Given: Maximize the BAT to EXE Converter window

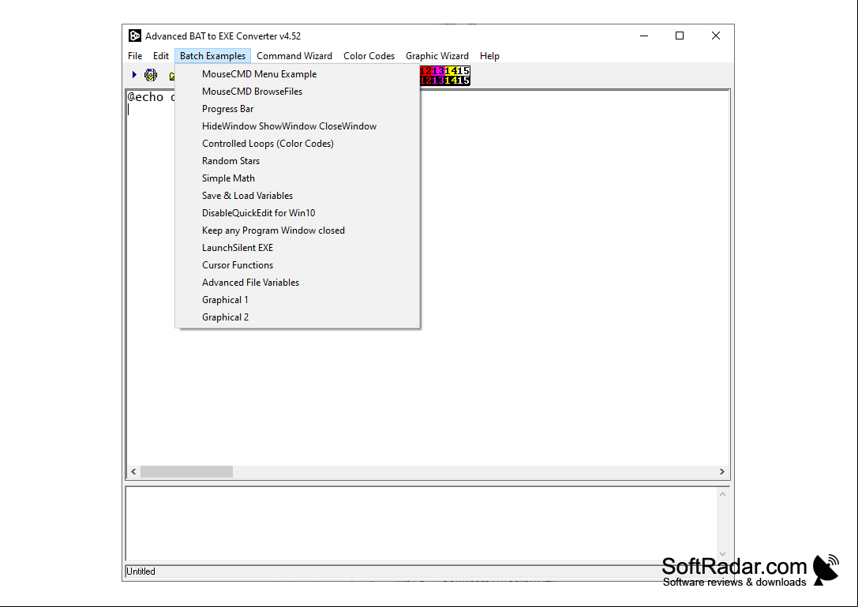Looking at the screenshot, I should coord(680,36).
